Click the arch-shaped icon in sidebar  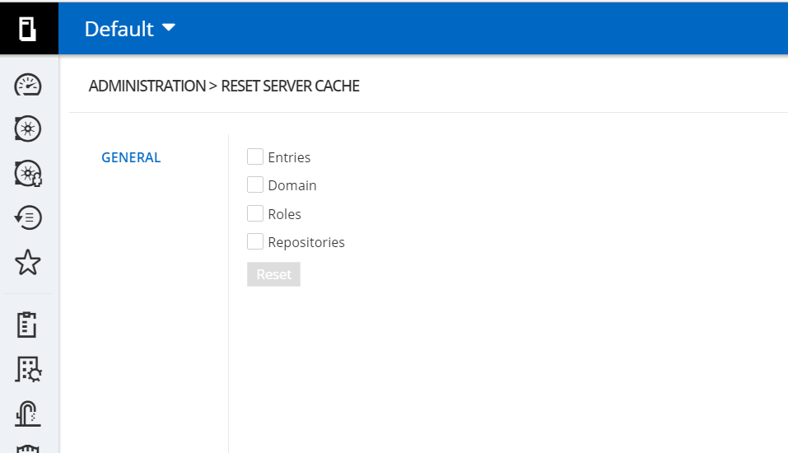click(29, 412)
